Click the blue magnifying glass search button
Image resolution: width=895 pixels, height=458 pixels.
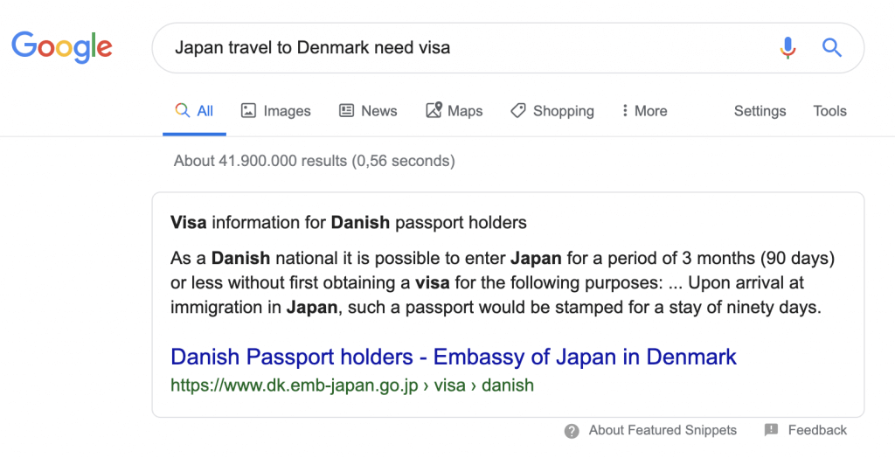click(832, 47)
